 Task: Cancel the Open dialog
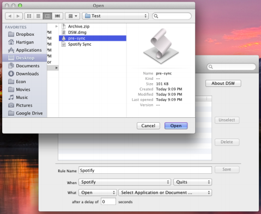(x=148, y=126)
